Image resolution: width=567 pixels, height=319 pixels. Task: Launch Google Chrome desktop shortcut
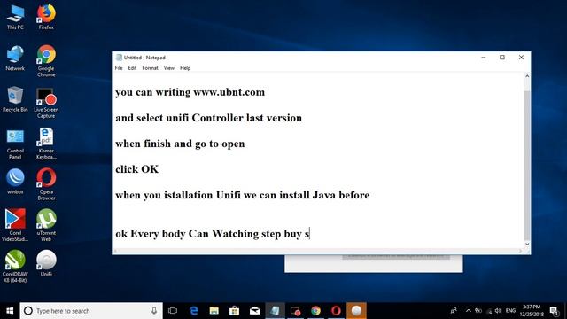coord(46,61)
